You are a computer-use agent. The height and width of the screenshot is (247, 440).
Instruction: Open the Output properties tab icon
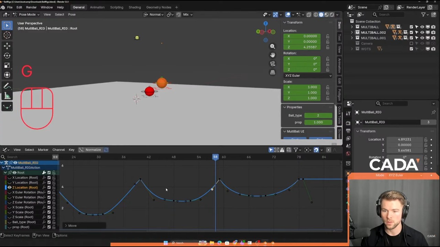(348, 130)
